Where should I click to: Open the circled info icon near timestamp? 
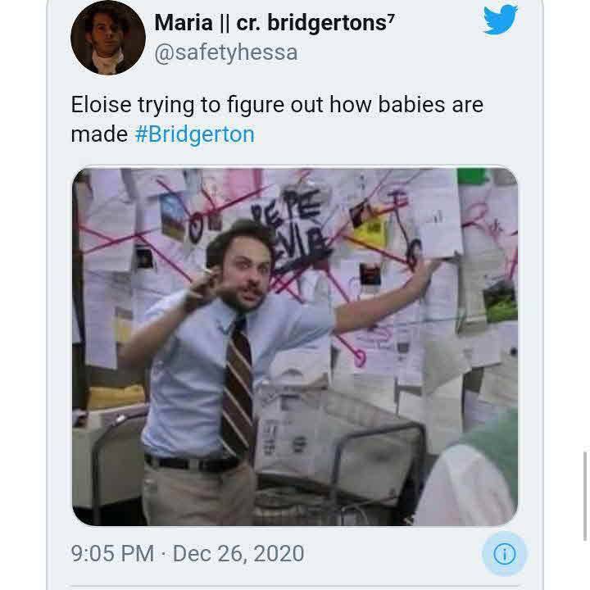(505, 553)
